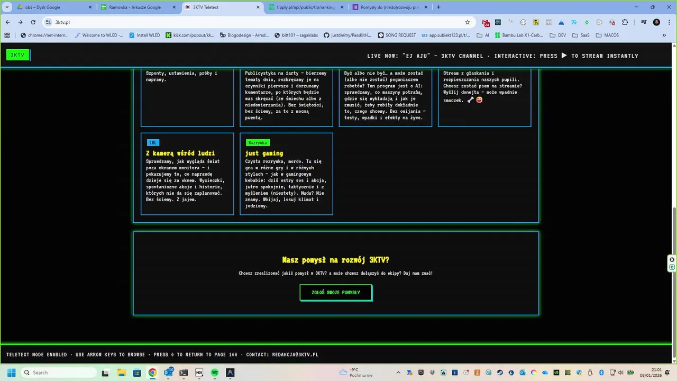Click the teletext footer contact text
677x381 pixels.
[162, 355]
